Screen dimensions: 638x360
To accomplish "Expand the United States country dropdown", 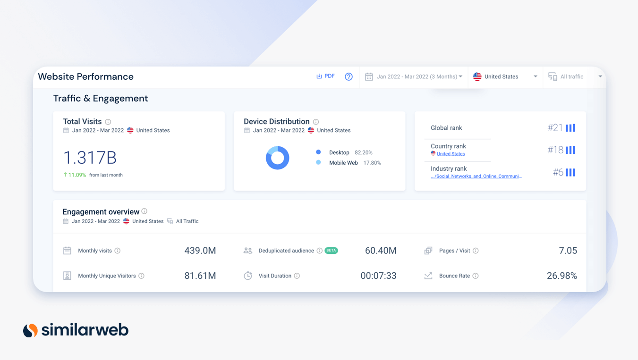I will tap(505, 77).
